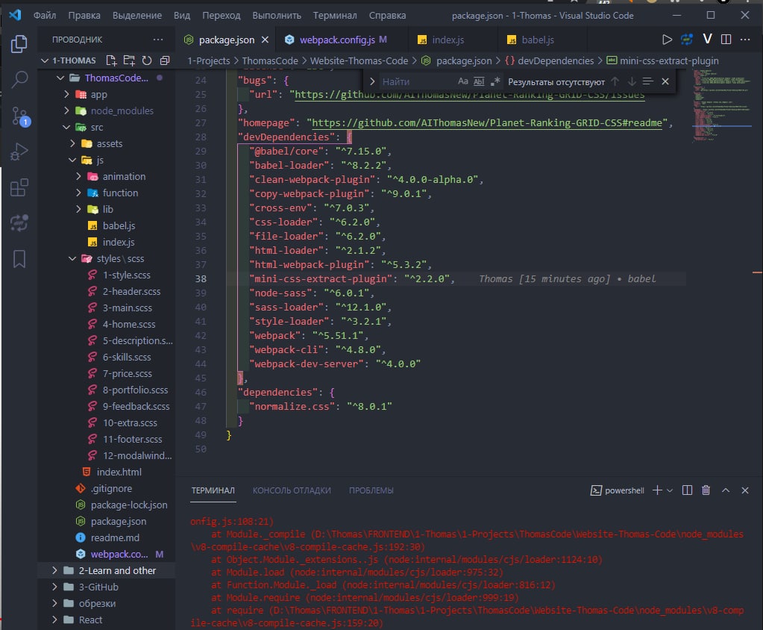This screenshot has height=630, width=763.
Task: Open editor more actions menu
Action: pos(745,40)
